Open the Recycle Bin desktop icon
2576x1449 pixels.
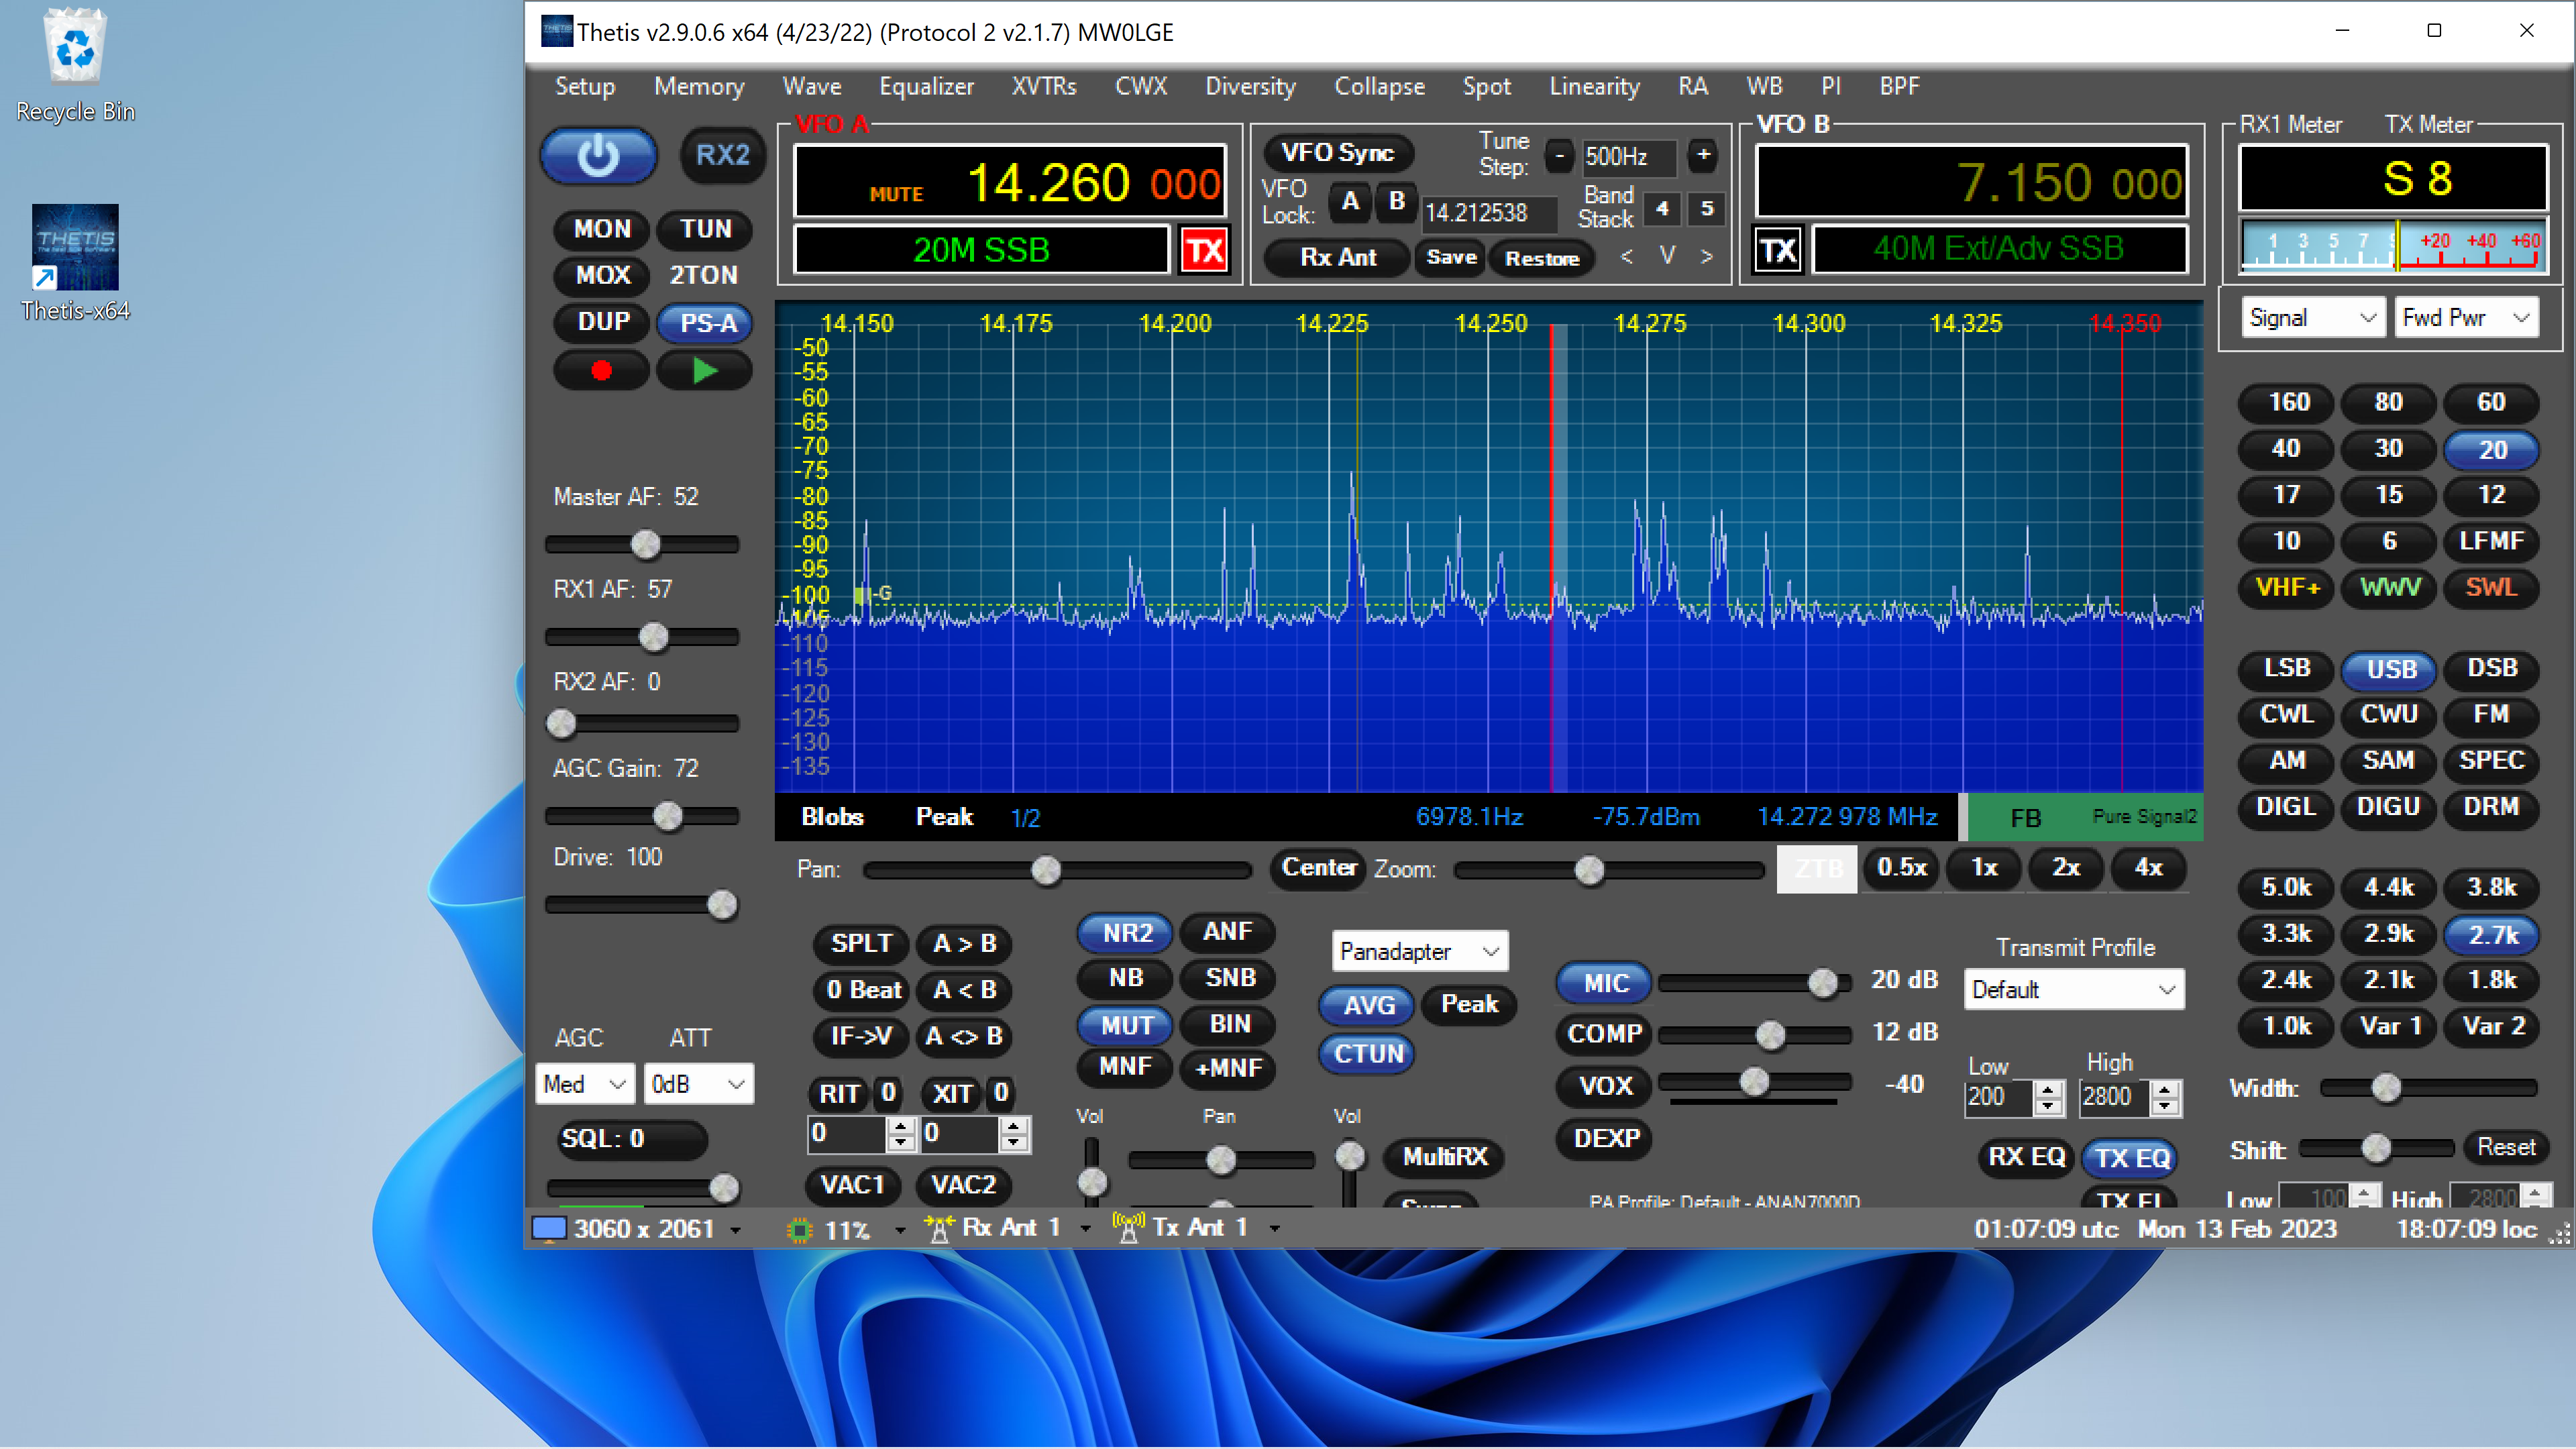pyautogui.click(x=75, y=65)
